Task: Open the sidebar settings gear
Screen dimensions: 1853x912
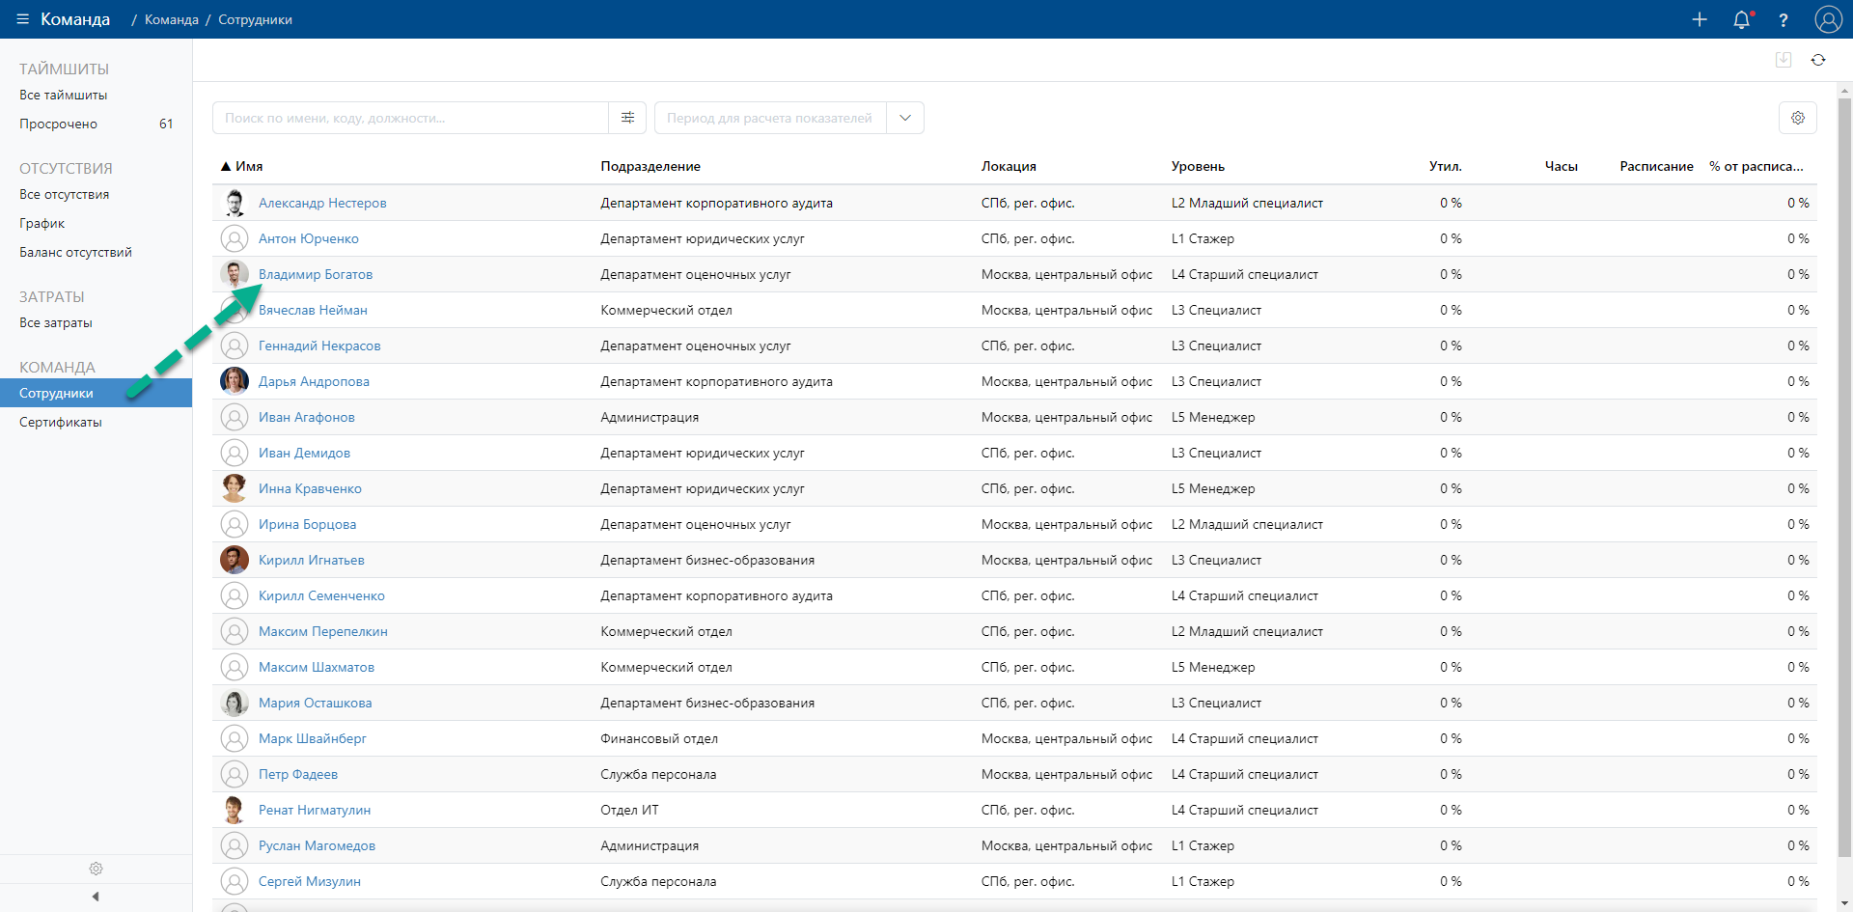Action: coord(96,869)
